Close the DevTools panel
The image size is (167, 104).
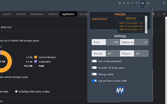pos(164,14)
